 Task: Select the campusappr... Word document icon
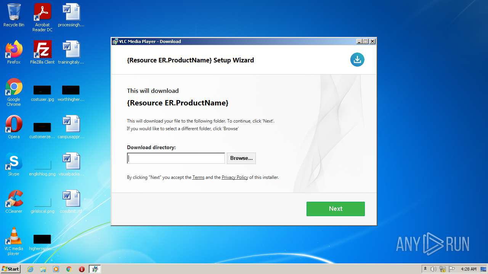tap(71, 127)
